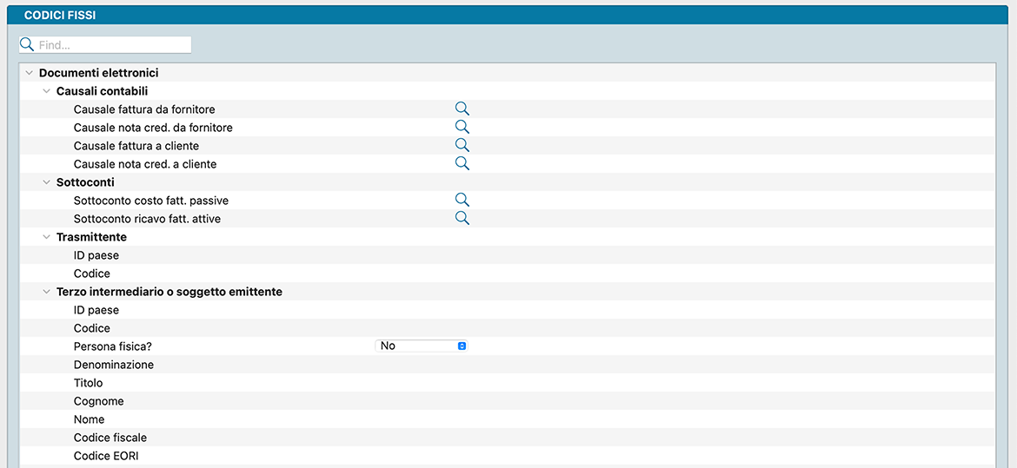Select the Codice EORI row
Image resolution: width=1017 pixels, height=468 pixels.
tap(106, 456)
